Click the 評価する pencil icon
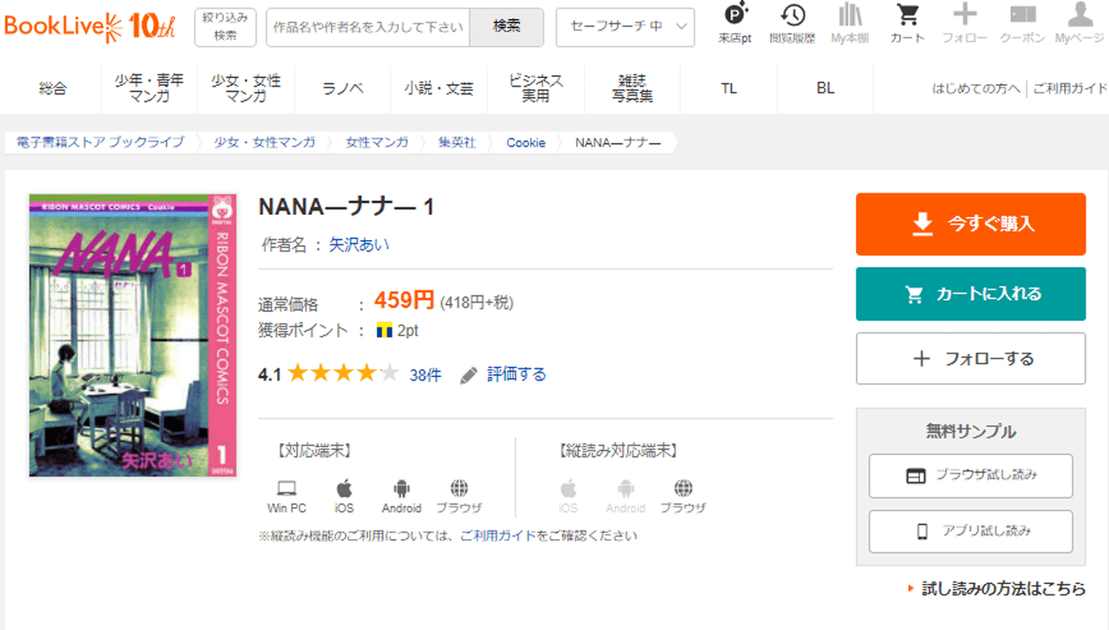This screenshot has height=630, width=1109. click(x=469, y=375)
